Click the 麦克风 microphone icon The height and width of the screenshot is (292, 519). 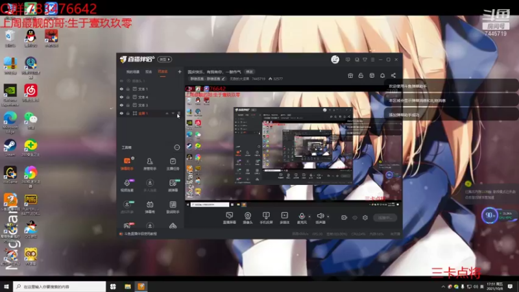302,217
